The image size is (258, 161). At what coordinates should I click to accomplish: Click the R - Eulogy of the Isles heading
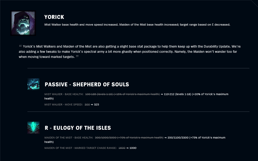pos(78,128)
